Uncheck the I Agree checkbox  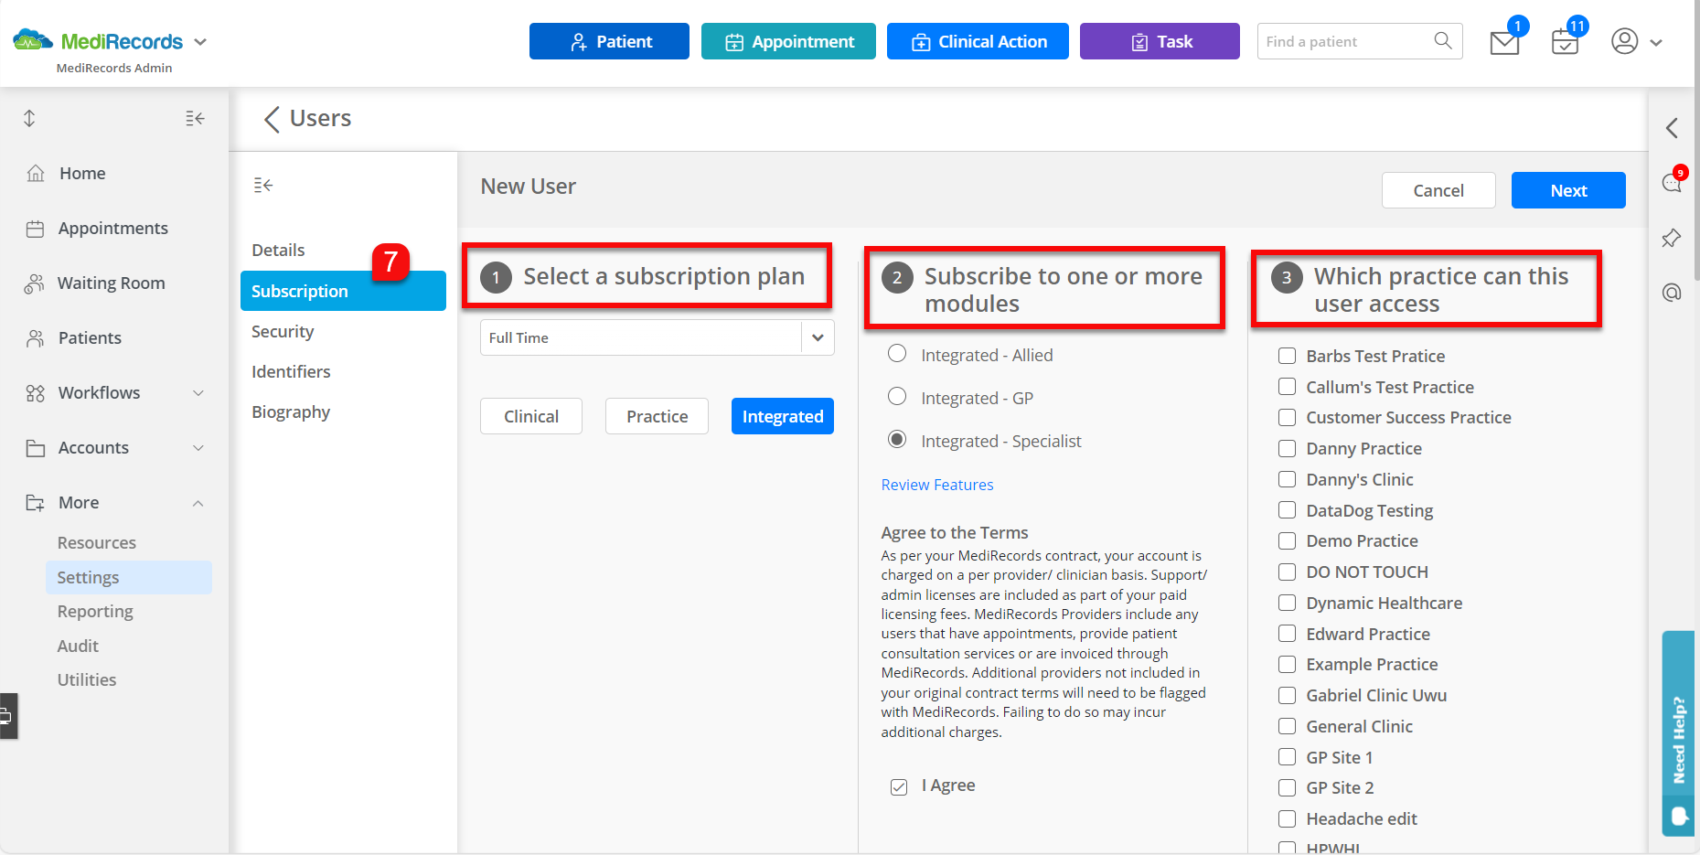pos(898,786)
